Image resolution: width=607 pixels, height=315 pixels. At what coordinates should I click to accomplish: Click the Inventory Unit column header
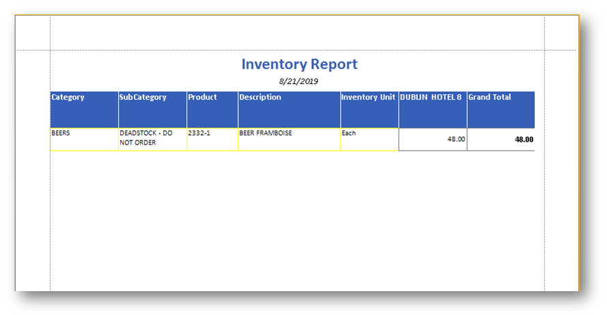tap(369, 97)
